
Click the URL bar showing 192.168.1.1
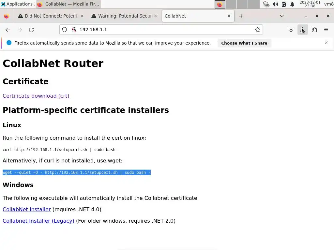click(x=161, y=30)
